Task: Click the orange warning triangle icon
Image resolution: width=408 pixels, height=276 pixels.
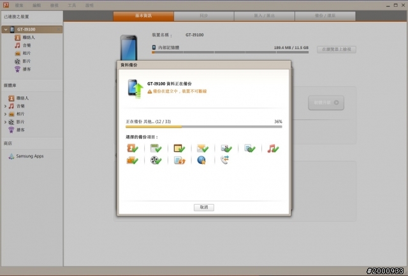Action: pyautogui.click(x=150, y=91)
